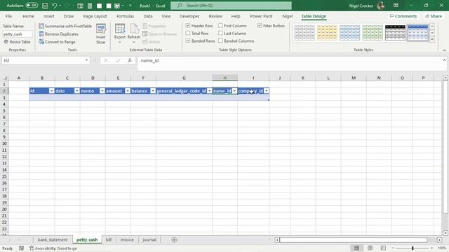
Task: Click the Table Name input field
Action: [x=17, y=34]
